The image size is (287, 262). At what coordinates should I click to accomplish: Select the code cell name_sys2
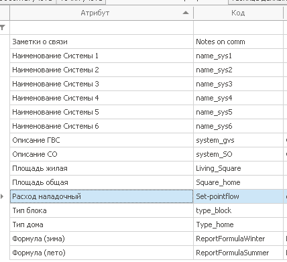coord(238,70)
